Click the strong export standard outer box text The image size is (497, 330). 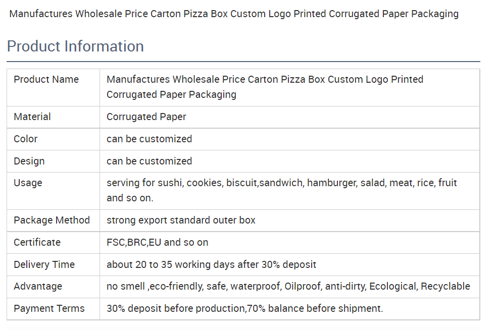click(x=181, y=221)
